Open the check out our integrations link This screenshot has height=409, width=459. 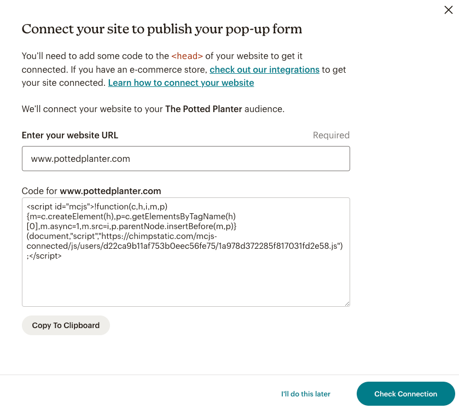(x=264, y=69)
